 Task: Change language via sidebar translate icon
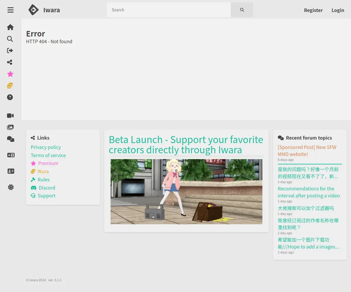click(x=11, y=155)
